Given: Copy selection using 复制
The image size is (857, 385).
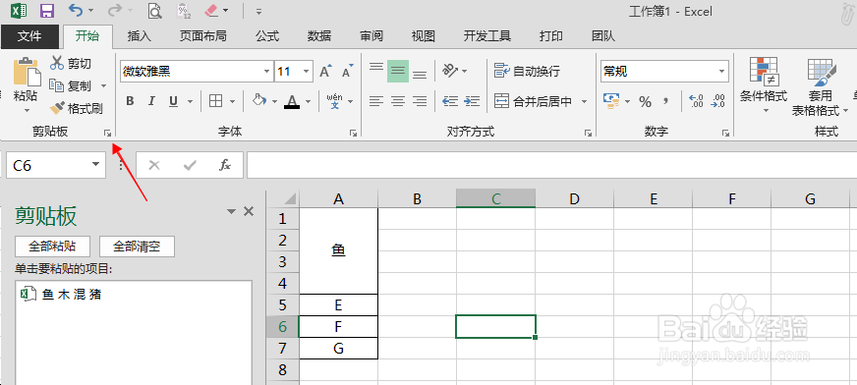Looking at the screenshot, I should (x=71, y=85).
